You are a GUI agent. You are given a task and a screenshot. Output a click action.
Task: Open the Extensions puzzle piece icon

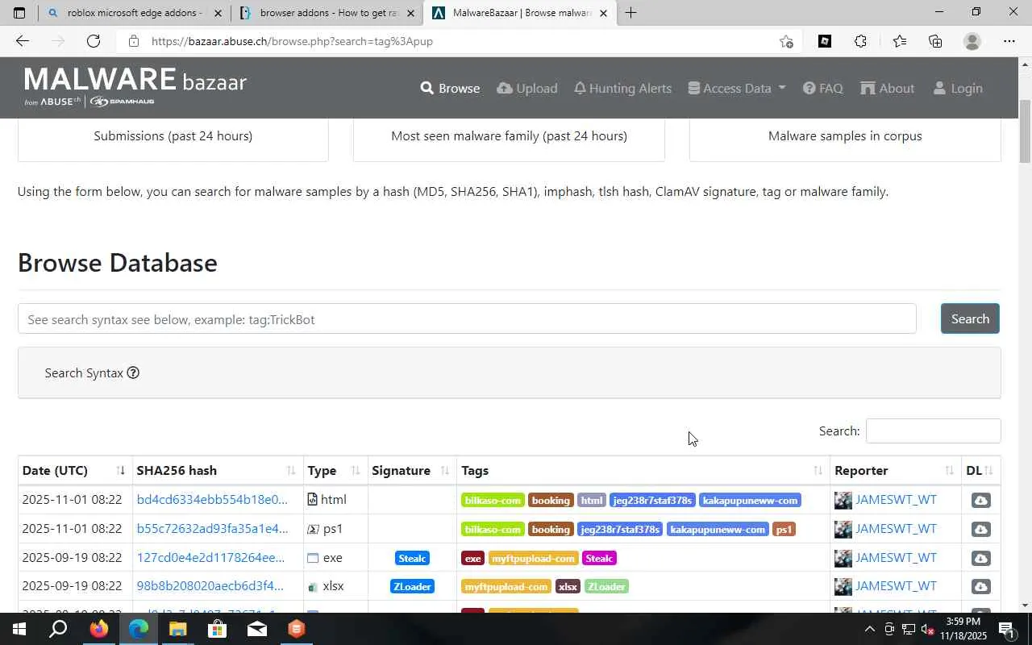(x=860, y=41)
